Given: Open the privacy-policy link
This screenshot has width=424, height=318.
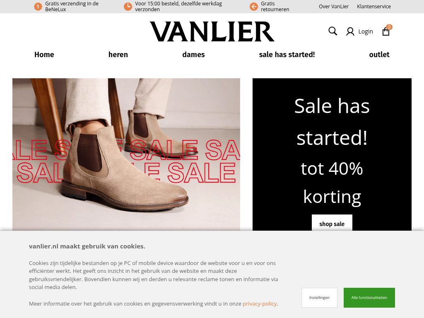Looking at the screenshot, I should (260, 304).
